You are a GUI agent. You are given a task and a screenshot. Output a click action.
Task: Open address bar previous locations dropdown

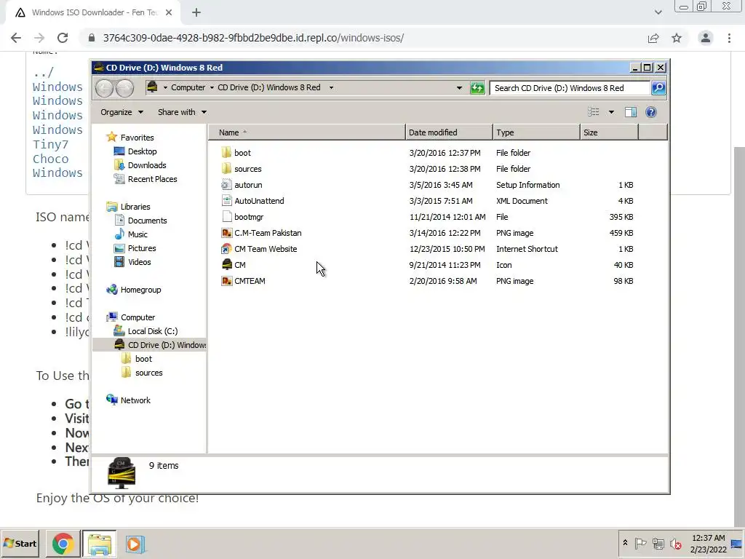[459, 88]
